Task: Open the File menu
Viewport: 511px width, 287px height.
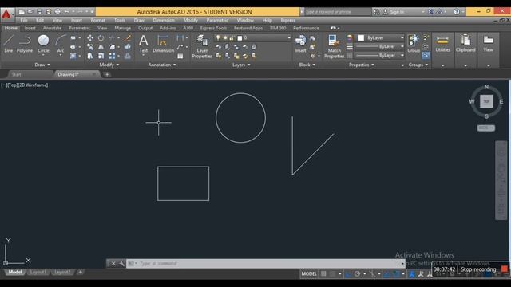Action: point(24,20)
